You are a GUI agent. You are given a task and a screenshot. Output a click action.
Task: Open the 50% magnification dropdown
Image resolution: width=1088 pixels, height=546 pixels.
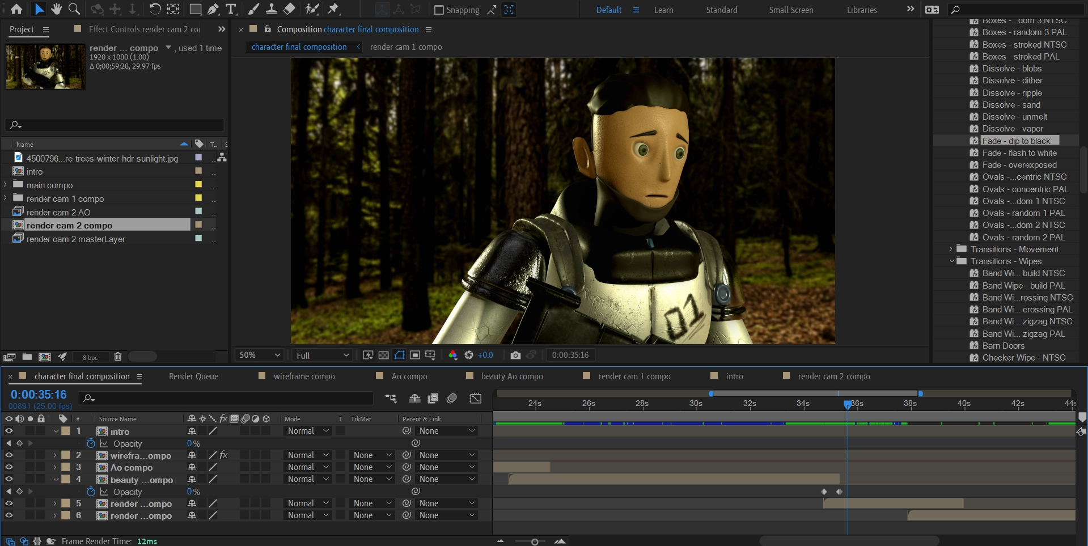pos(260,355)
